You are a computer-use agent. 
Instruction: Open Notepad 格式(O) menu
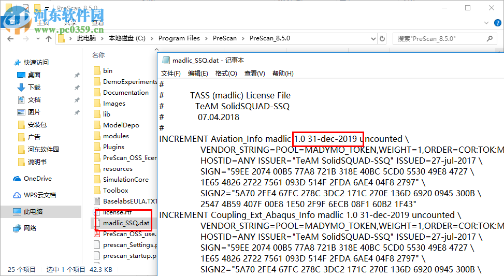point(226,74)
